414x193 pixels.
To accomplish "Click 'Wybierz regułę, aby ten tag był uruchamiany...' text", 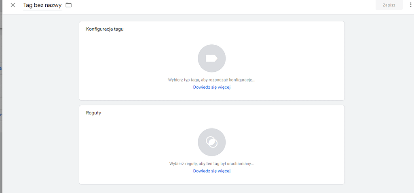I will [x=212, y=164].
